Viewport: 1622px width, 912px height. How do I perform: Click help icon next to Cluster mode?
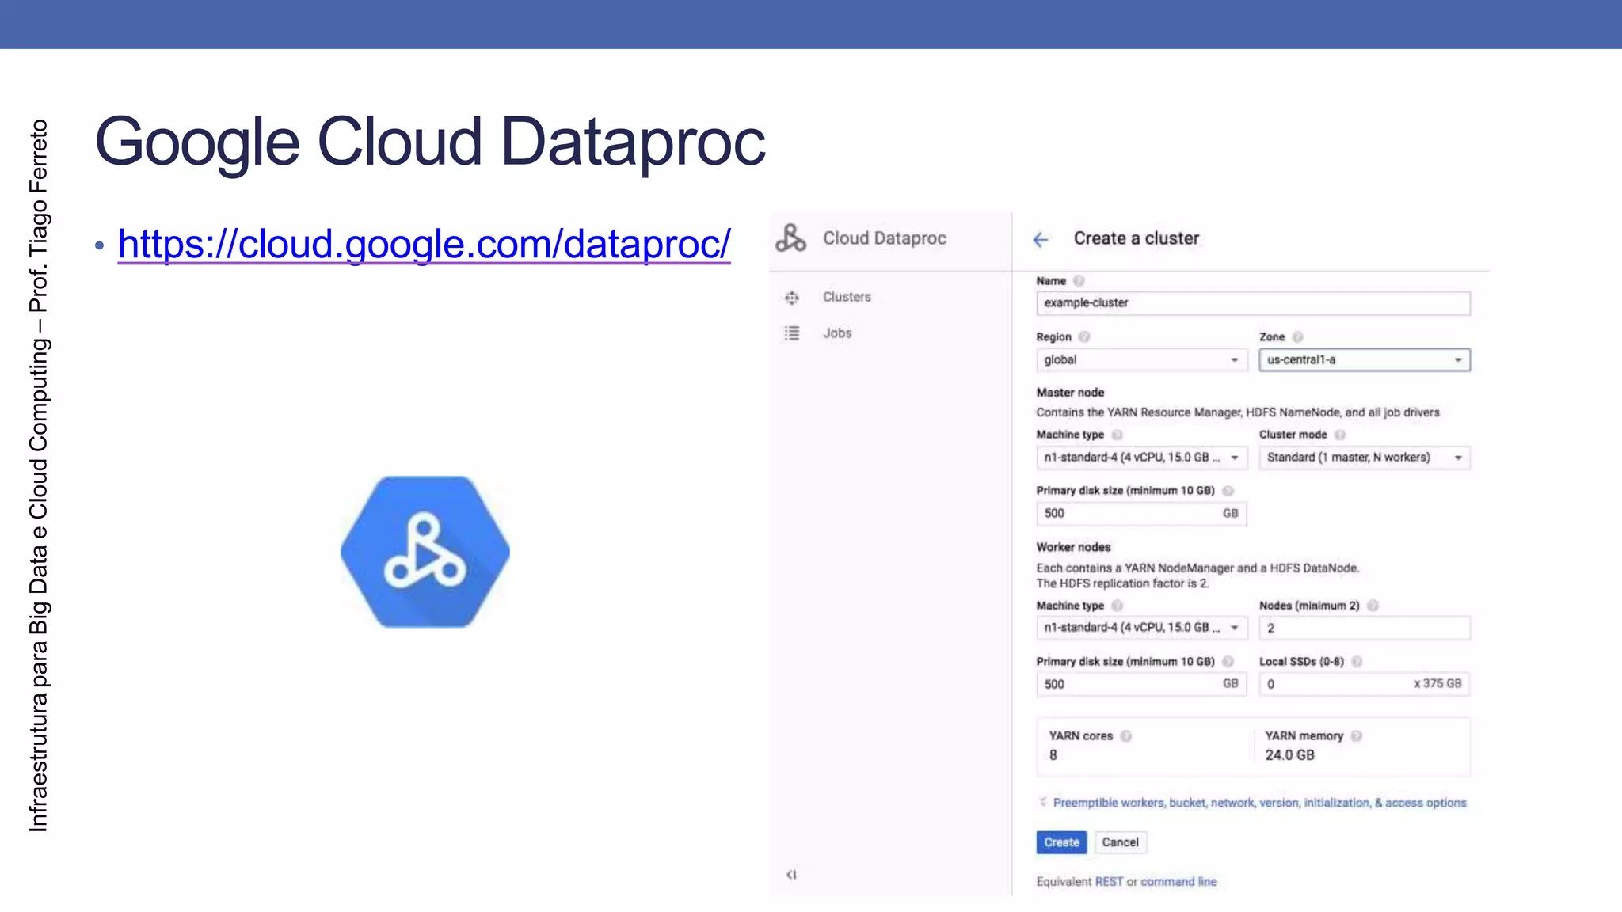coord(1340,435)
